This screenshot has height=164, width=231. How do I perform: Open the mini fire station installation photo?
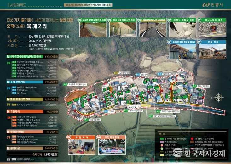tap(212, 29)
